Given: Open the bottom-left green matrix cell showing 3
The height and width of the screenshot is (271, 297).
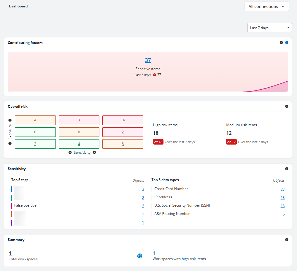Looking at the screenshot, I should (35, 144).
